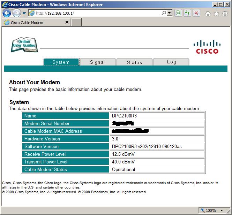Open the Tools gear icon
The image size is (232, 215).
pos(225,14)
